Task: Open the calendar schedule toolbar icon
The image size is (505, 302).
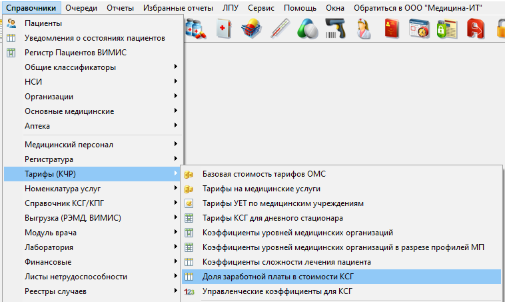Action: pyautogui.click(x=421, y=29)
